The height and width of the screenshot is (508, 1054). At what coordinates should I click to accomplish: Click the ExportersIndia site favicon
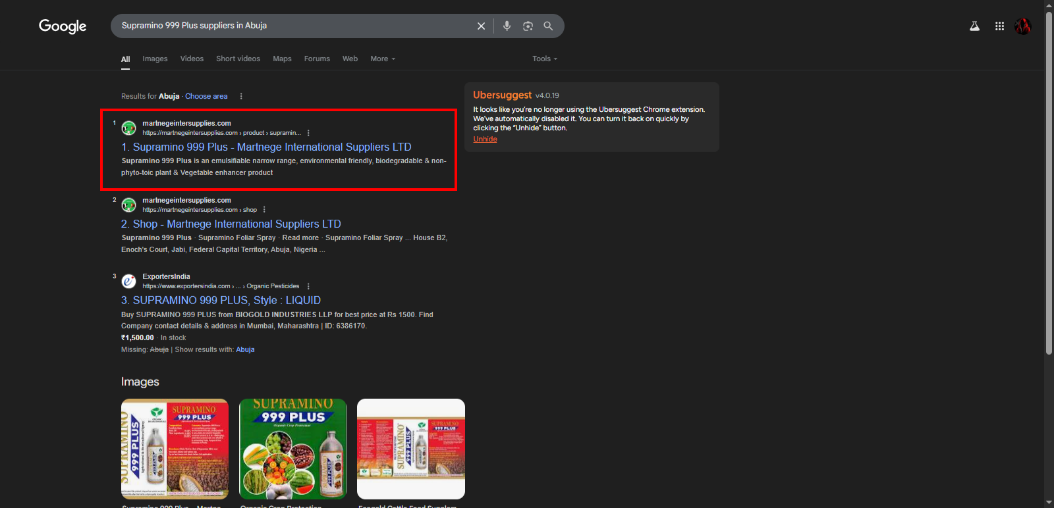click(129, 281)
